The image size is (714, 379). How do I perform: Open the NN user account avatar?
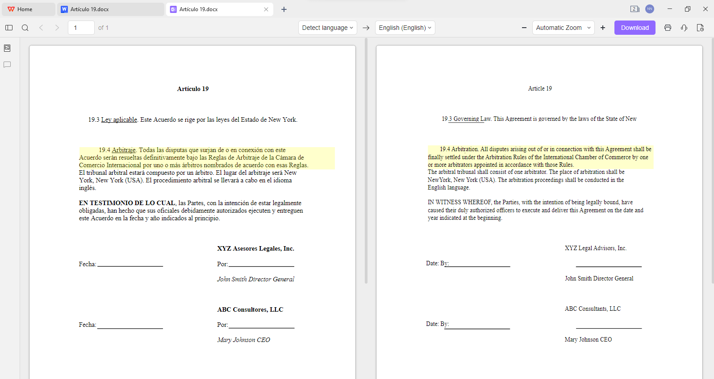[650, 9]
